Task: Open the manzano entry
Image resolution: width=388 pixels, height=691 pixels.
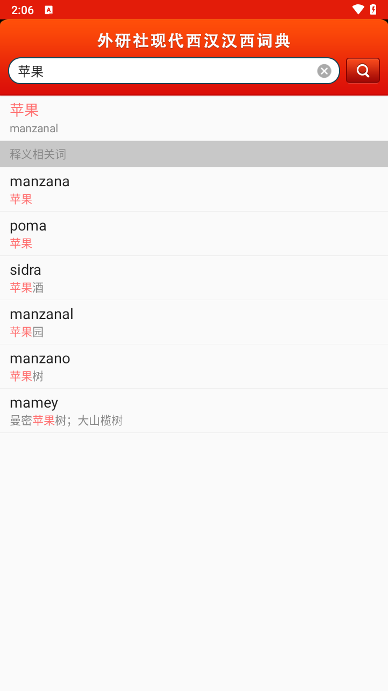Action: tap(194, 366)
